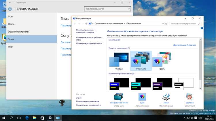Click the Forward arrow in Control Panel window
Screen dimensions: 216x121
tap(79, 24)
